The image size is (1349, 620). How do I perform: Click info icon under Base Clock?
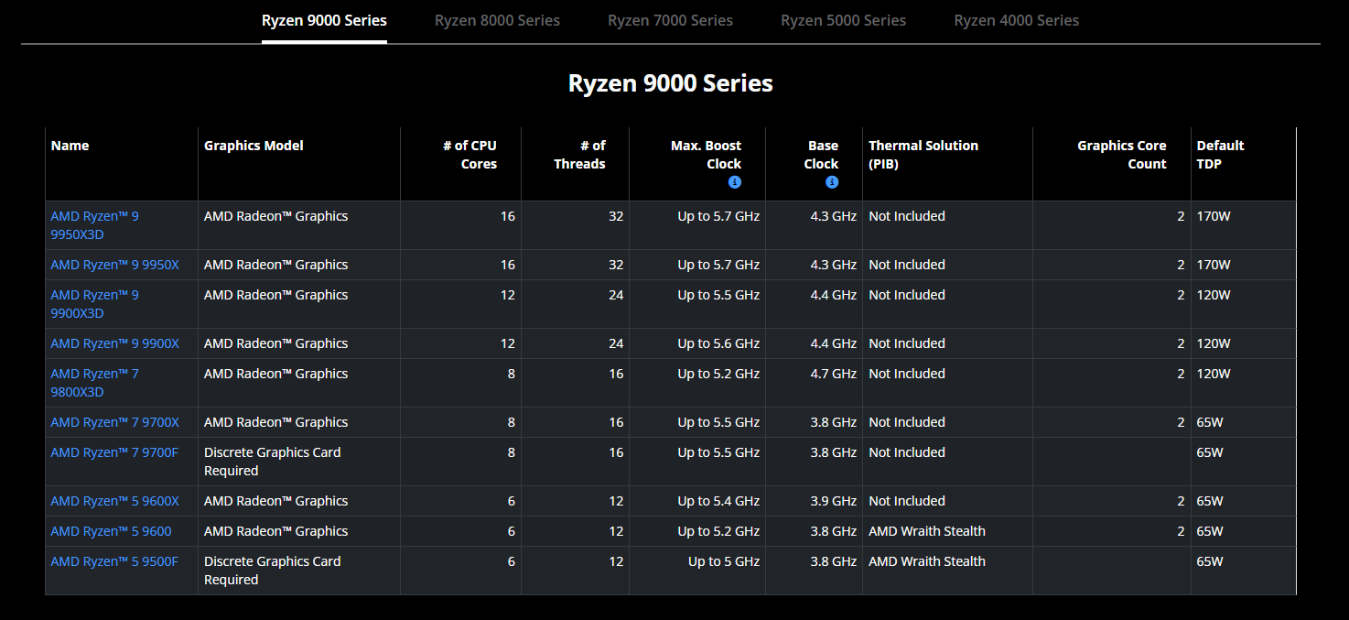click(832, 182)
